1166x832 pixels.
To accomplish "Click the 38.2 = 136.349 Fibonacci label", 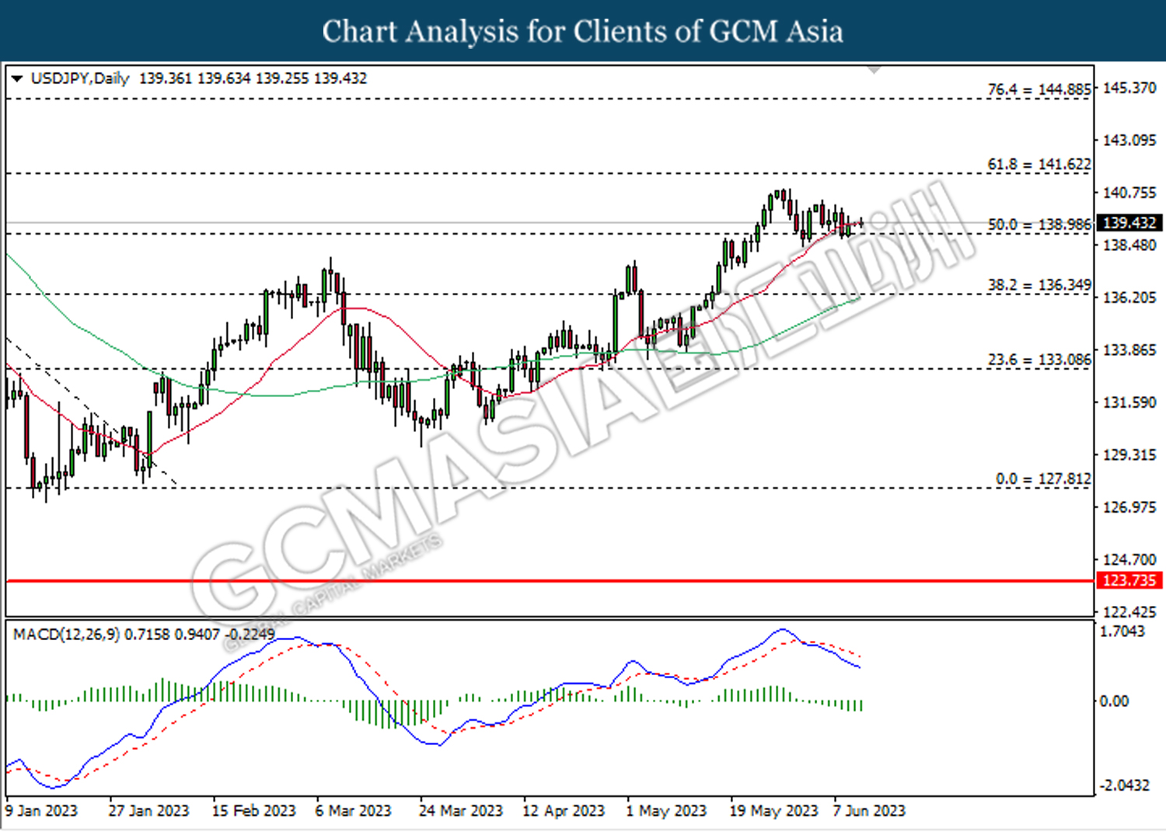I will (1039, 285).
